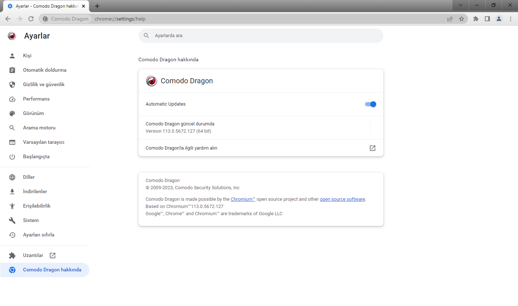Open Performans settings
518x306 pixels.
pos(45,99)
